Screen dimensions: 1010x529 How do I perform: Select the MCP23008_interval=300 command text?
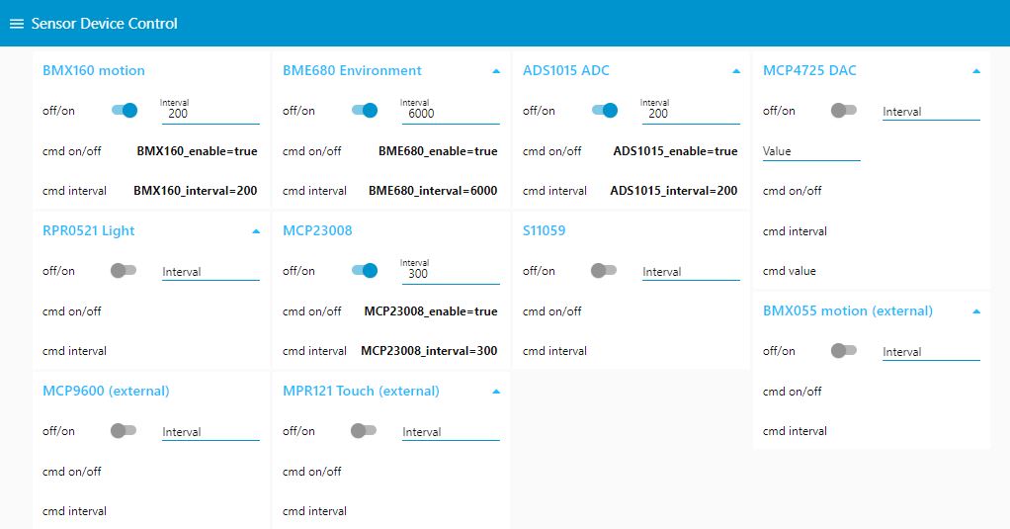[x=429, y=351]
